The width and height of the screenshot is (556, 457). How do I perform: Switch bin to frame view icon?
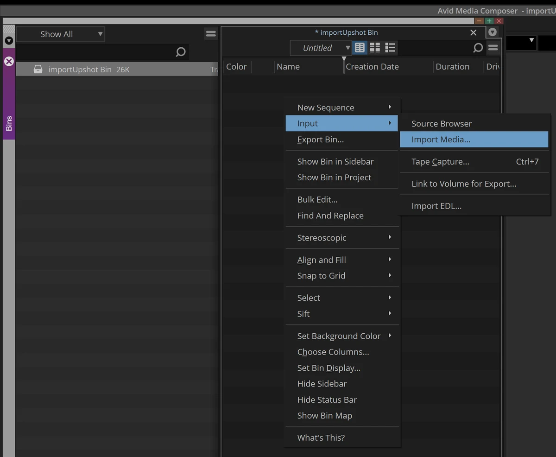coord(375,47)
